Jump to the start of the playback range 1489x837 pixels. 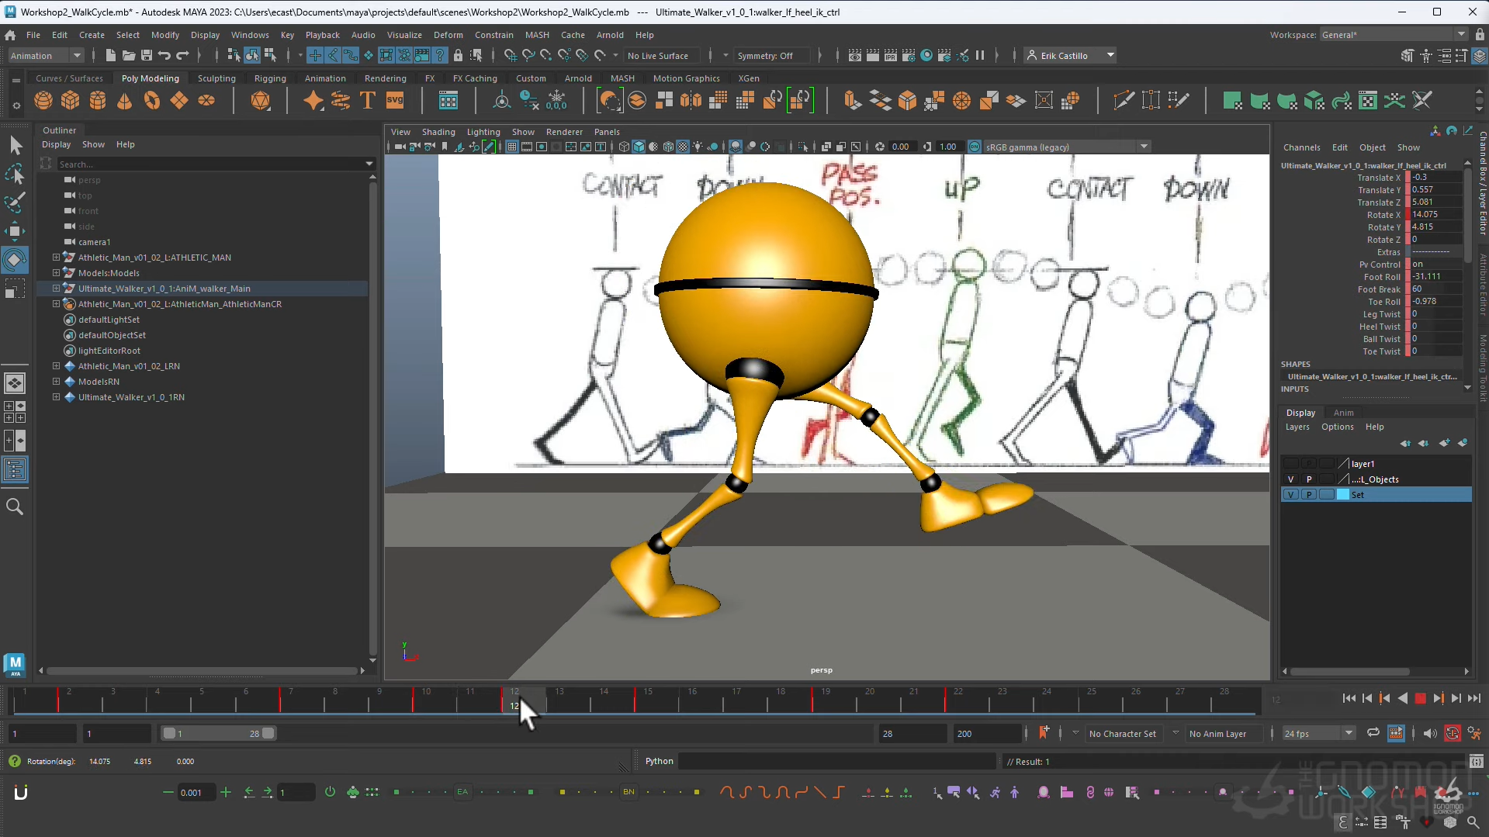tap(1349, 699)
